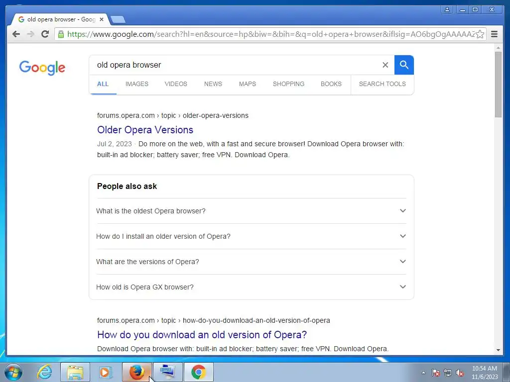
Task: Click the 'older-opera-versions' forums.opera.com breadcrumb
Action: coord(216,115)
